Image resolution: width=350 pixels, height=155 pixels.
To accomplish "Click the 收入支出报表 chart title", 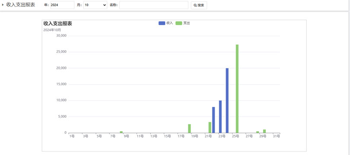I will pos(57,24).
